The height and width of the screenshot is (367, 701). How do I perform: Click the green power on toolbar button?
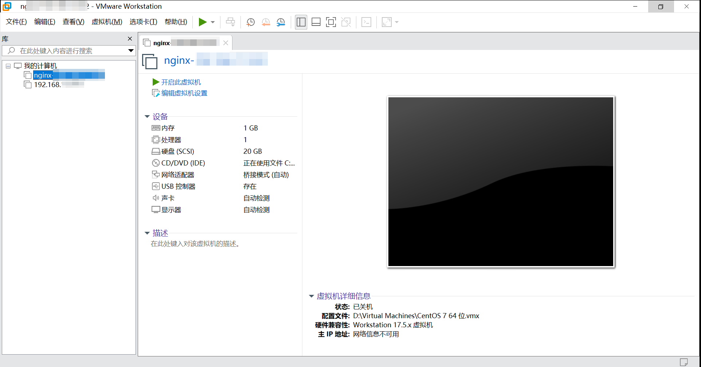click(203, 22)
